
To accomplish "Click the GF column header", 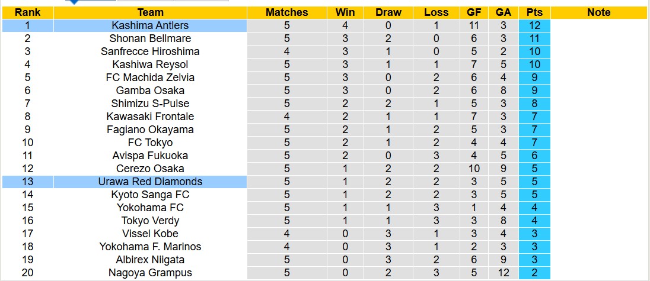I will (474, 12).
